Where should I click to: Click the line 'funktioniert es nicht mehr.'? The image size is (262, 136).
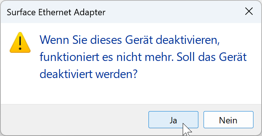(106, 57)
